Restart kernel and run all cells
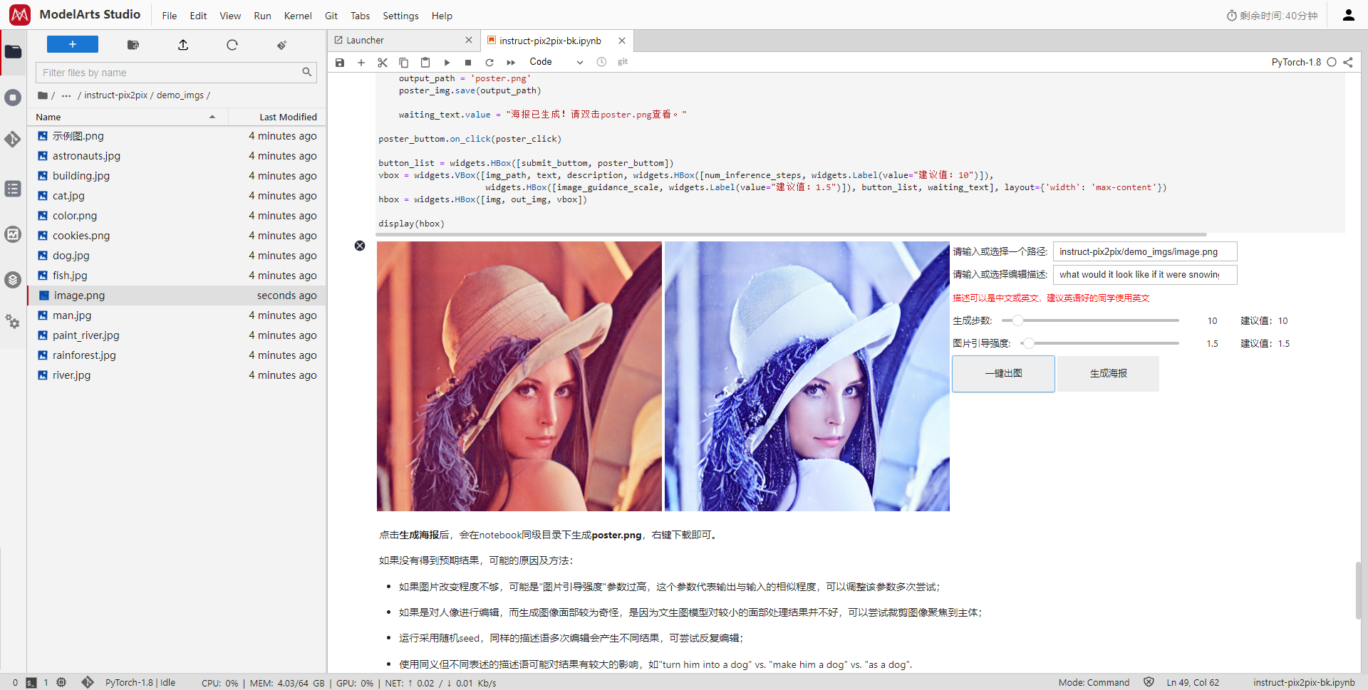 pyautogui.click(x=511, y=63)
